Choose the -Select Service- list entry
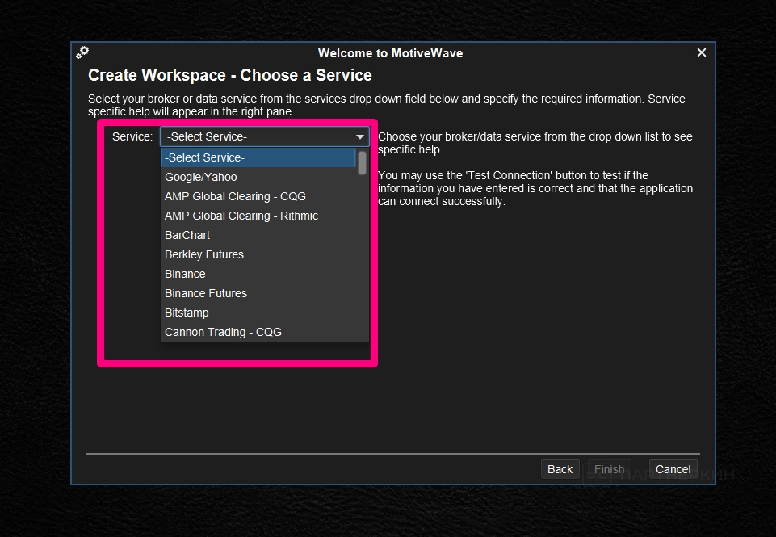The image size is (776, 537). (258, 157)
